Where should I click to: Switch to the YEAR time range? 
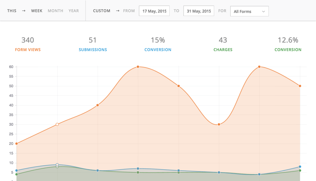coord(74,11)
